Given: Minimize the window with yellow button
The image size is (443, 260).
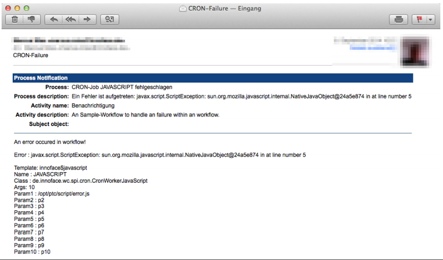Looking at the screenshot, I should click(17, 8).
